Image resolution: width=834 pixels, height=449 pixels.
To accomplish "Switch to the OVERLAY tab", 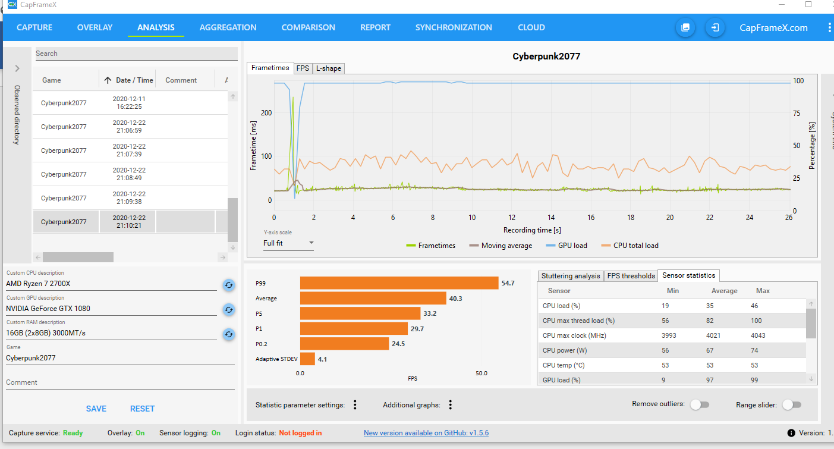I will 95,27.
